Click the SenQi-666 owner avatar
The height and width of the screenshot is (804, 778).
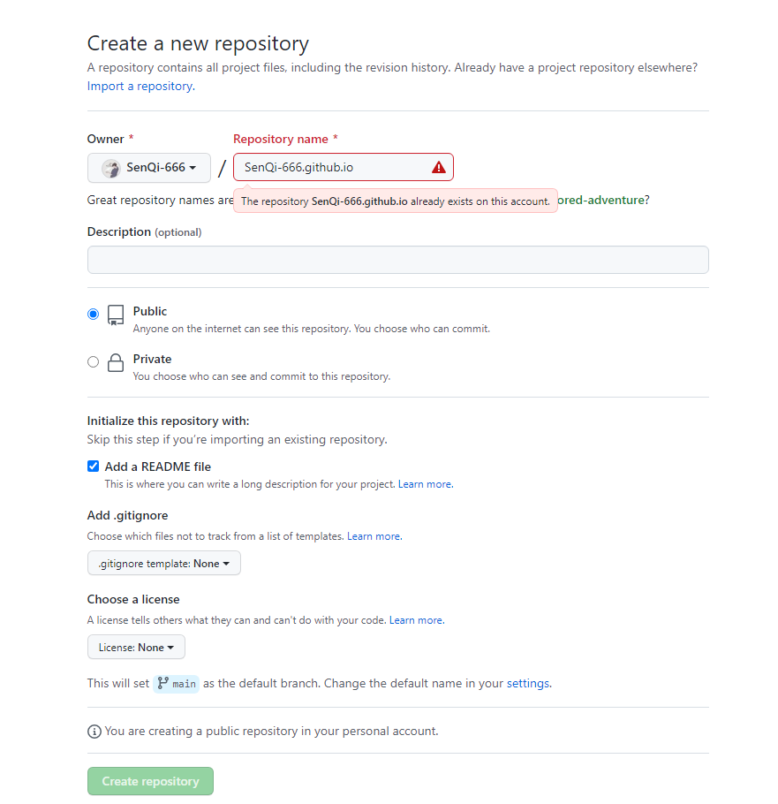tap(111, 168)
